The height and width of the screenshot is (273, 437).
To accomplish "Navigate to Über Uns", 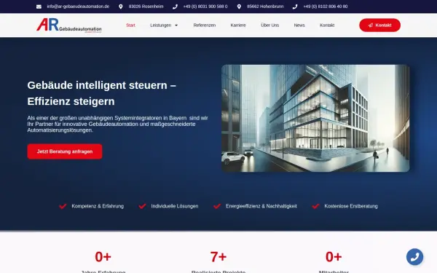I will (x=269, y=25).
